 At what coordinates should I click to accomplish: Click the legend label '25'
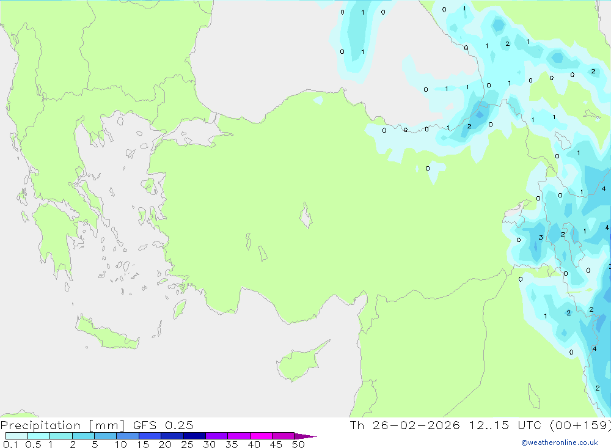(187, 444)
